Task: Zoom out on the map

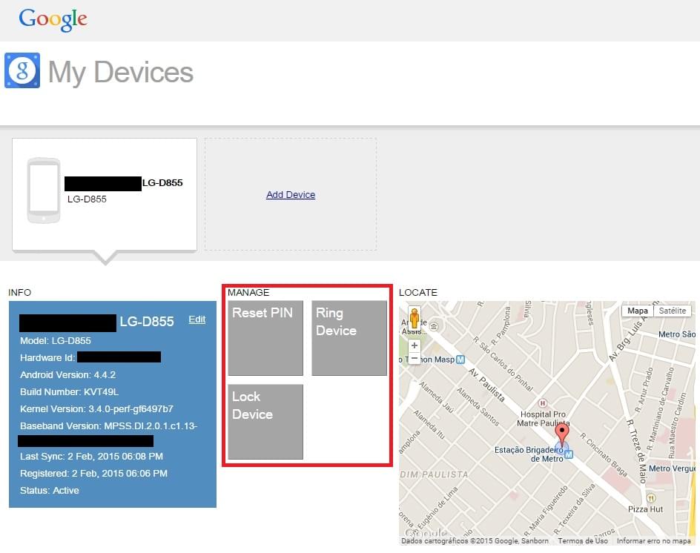Action: coord(415,358)
